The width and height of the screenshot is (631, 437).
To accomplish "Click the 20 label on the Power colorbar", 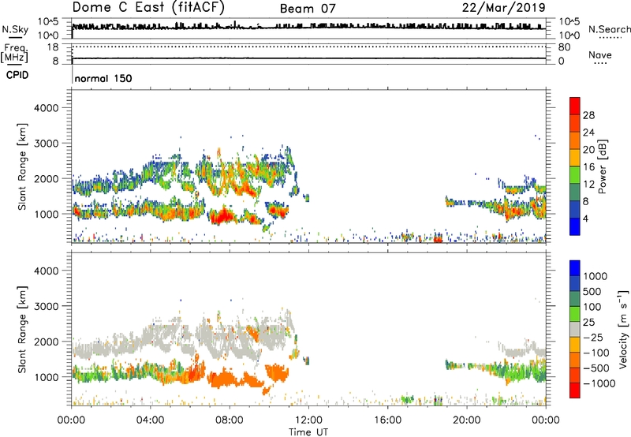I will pos(588,150).
